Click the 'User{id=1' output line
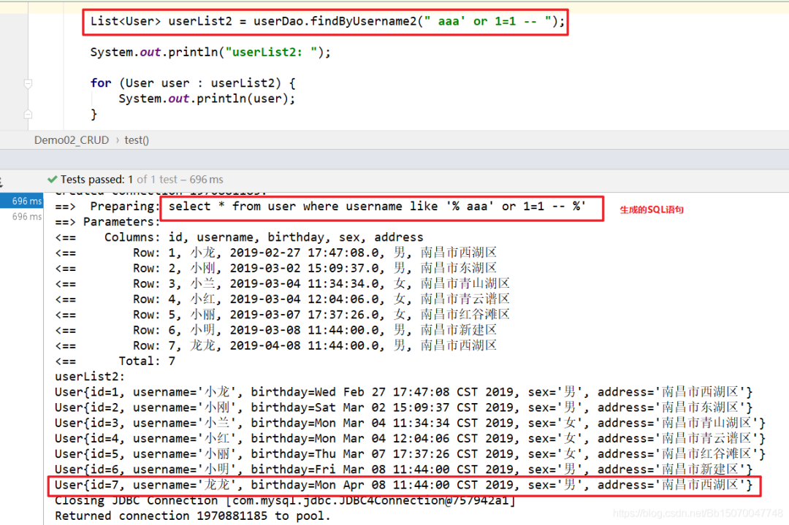Image resolution: width=789 pixels, height=525 pixels. pos(403,392)
